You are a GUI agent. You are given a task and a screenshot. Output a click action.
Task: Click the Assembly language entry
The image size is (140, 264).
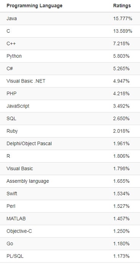[28, 181]
